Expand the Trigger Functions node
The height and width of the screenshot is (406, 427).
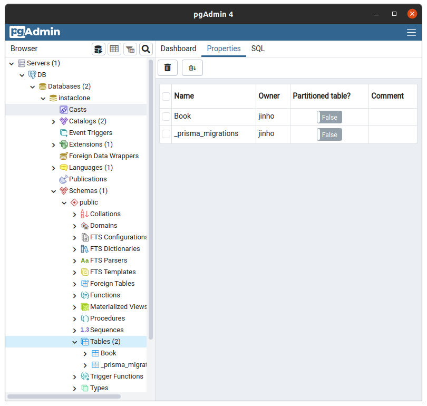75,377
